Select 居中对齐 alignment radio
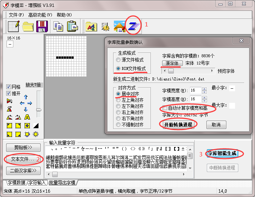255x197 pixels. [118, 94]
